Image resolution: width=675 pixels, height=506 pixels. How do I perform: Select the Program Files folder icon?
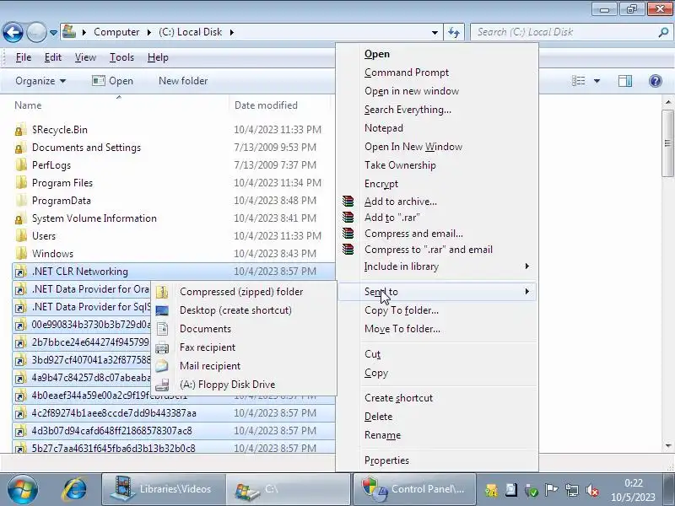tap(20, 183)
